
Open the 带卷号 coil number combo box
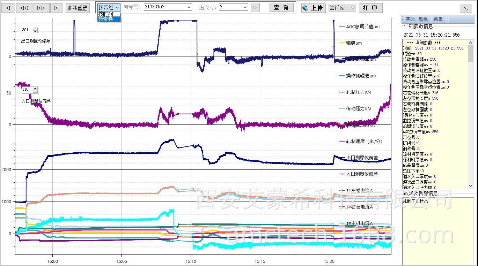tap(189, 7)
